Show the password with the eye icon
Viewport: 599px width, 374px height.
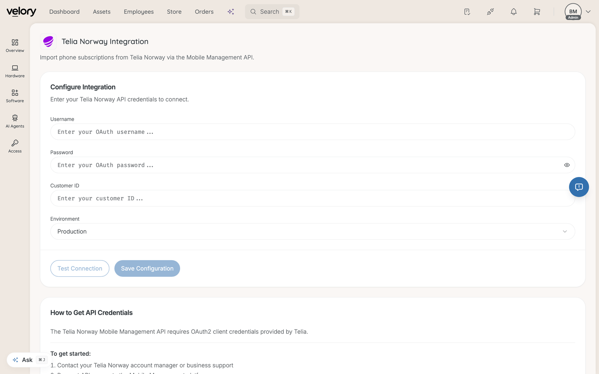pos(567,165)
